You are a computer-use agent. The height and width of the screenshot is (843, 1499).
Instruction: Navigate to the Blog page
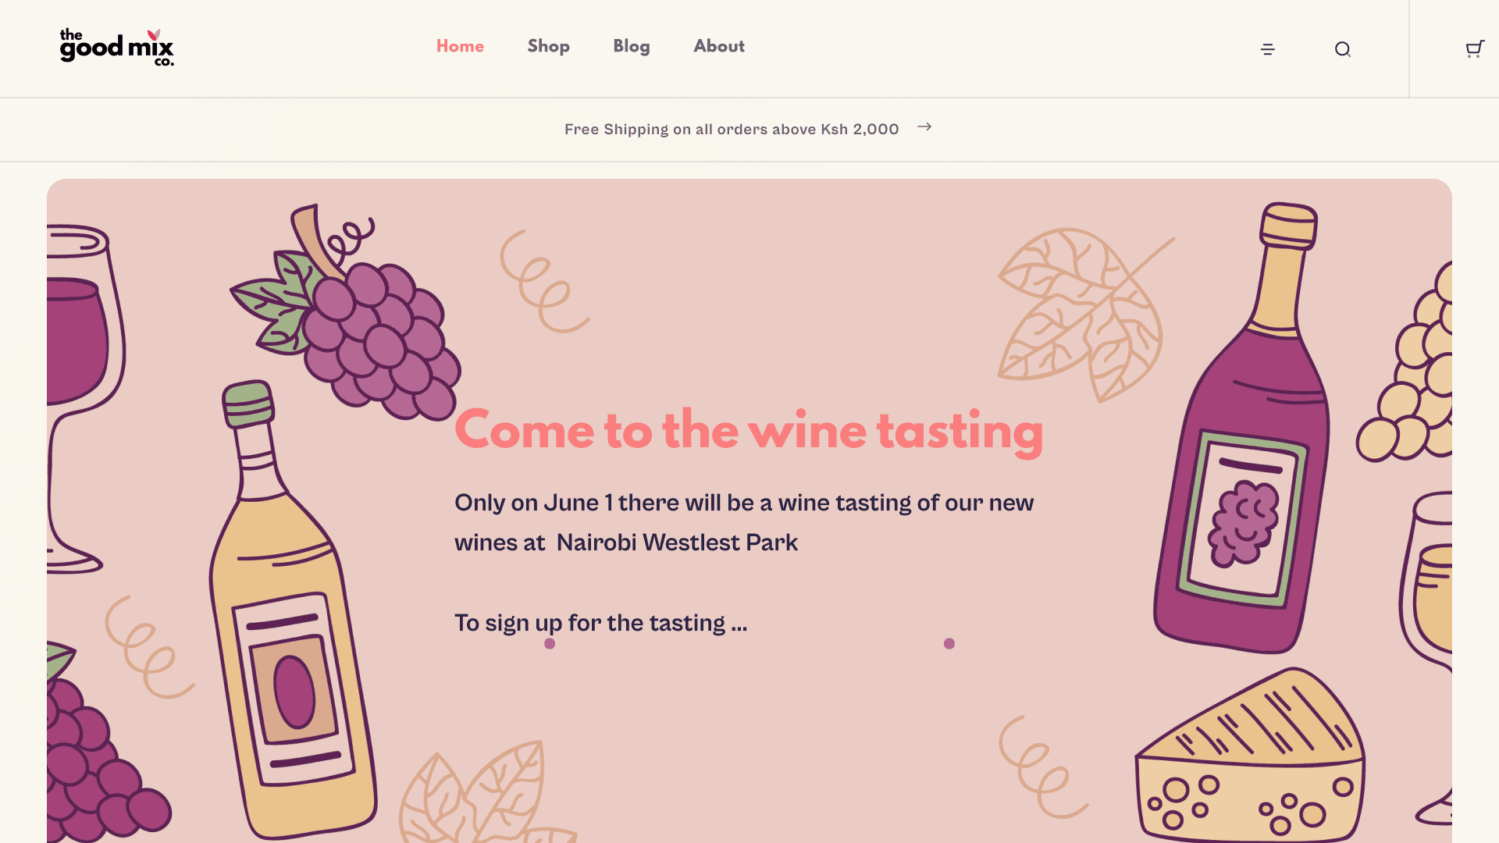click(x=631, y=46)
